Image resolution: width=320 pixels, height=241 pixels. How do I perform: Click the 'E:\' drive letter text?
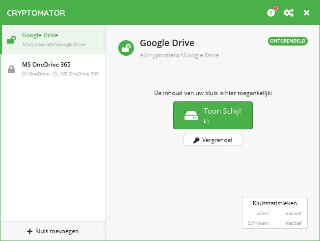(207, 121)
